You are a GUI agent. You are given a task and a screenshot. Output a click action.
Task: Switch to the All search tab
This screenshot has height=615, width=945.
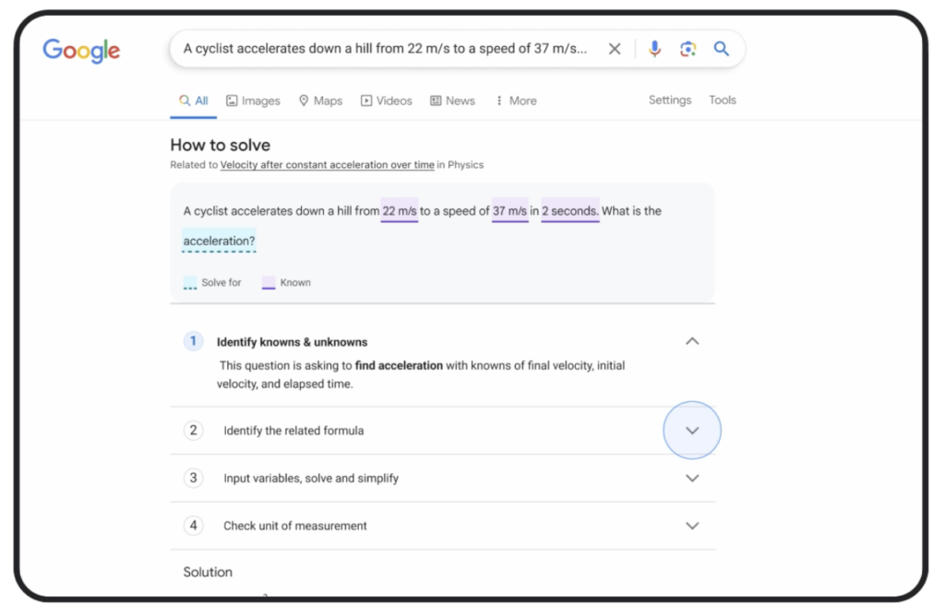point(193,101)
